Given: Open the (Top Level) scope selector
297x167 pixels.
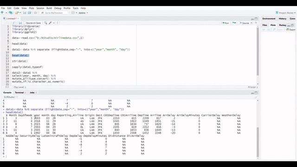Looking at the screenshot, I should [x=20, y=87].
